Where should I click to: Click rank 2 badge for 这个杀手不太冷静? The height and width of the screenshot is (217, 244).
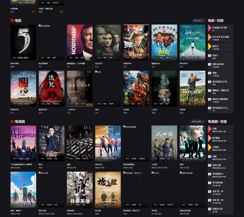[x=210, y=38]
